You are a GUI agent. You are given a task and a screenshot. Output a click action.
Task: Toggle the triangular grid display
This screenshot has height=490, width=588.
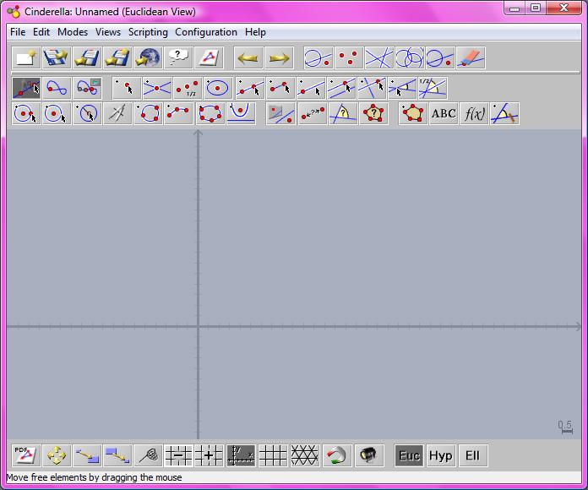tap(304, 455)
